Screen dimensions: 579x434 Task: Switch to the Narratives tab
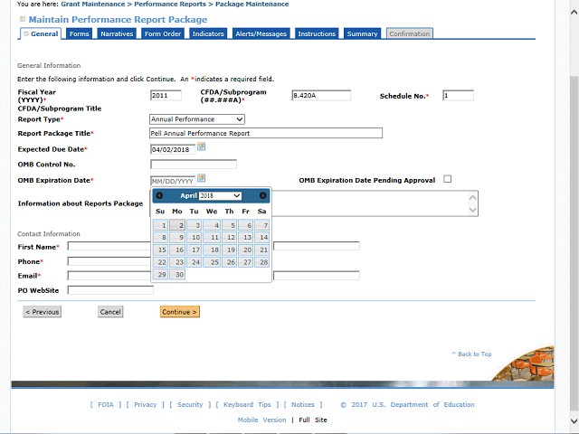tap(117, 33)
